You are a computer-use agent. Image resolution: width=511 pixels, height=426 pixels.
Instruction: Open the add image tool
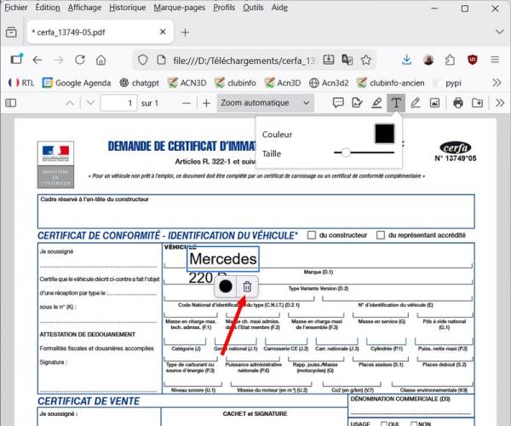[x=434, y=103]
